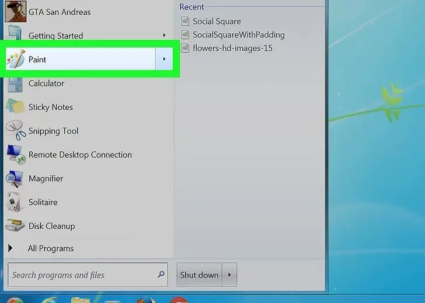Open the Shut down options arrow
The height and width of the screenshot is (303, 425).
[x=229, y=275]
